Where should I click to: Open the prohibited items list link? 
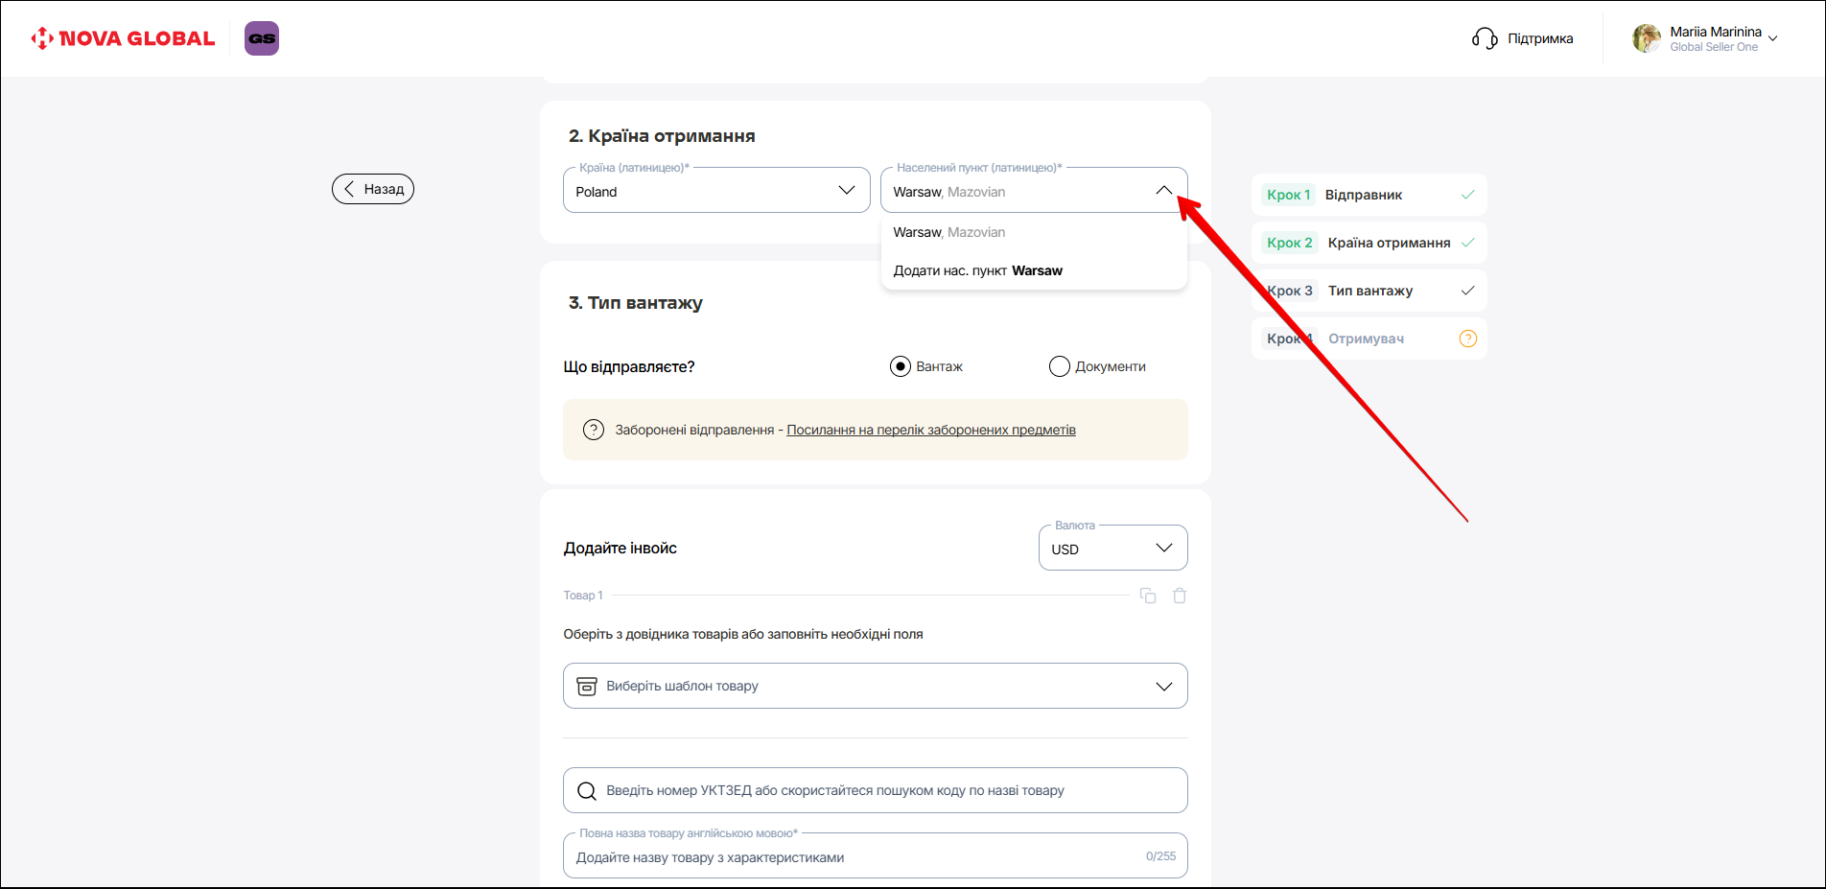click(930, 430)
